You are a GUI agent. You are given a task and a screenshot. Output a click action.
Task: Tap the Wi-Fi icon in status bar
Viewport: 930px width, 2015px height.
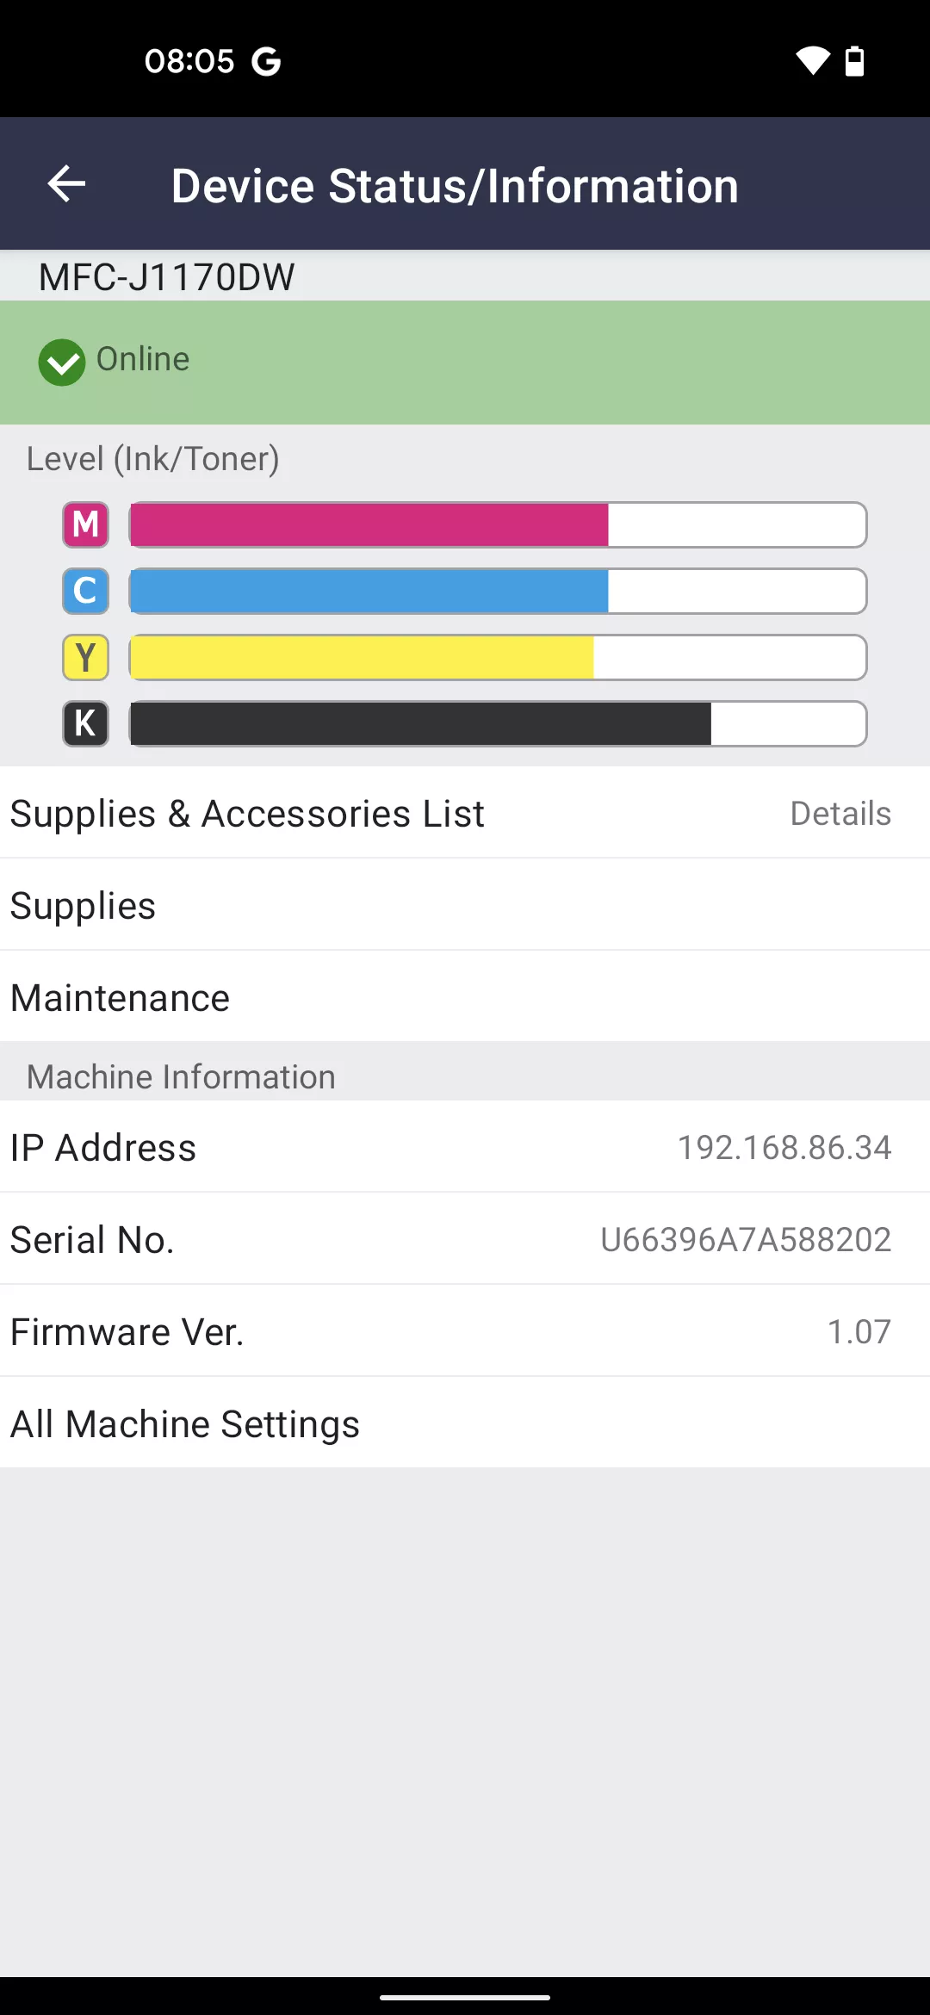pos(813,59)
